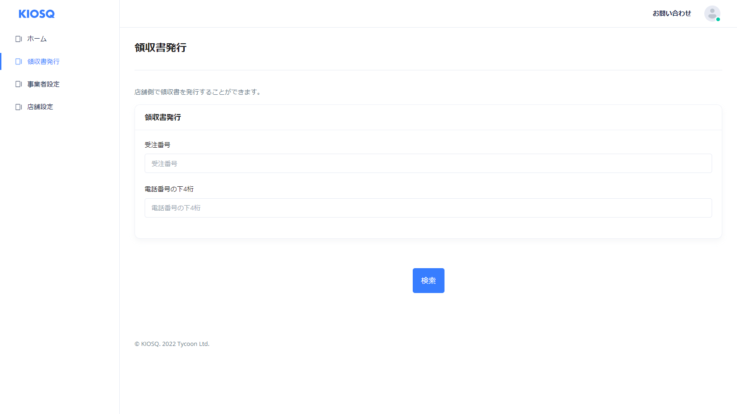This screenshot has width=737, height=414.
Task: Click the 店舗側で領収書を発行 description text
Action: point(198,92)
